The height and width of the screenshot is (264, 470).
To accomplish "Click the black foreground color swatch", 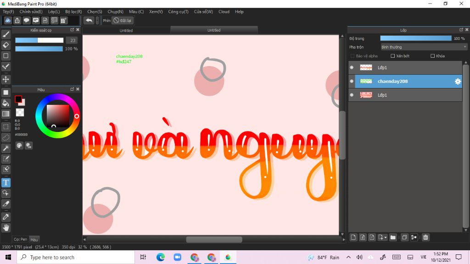I will click(18, 99).
